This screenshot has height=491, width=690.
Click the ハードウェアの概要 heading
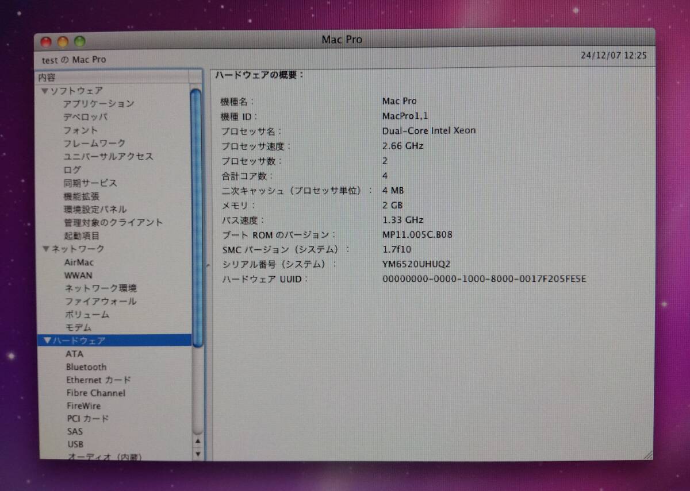point(259,75)
